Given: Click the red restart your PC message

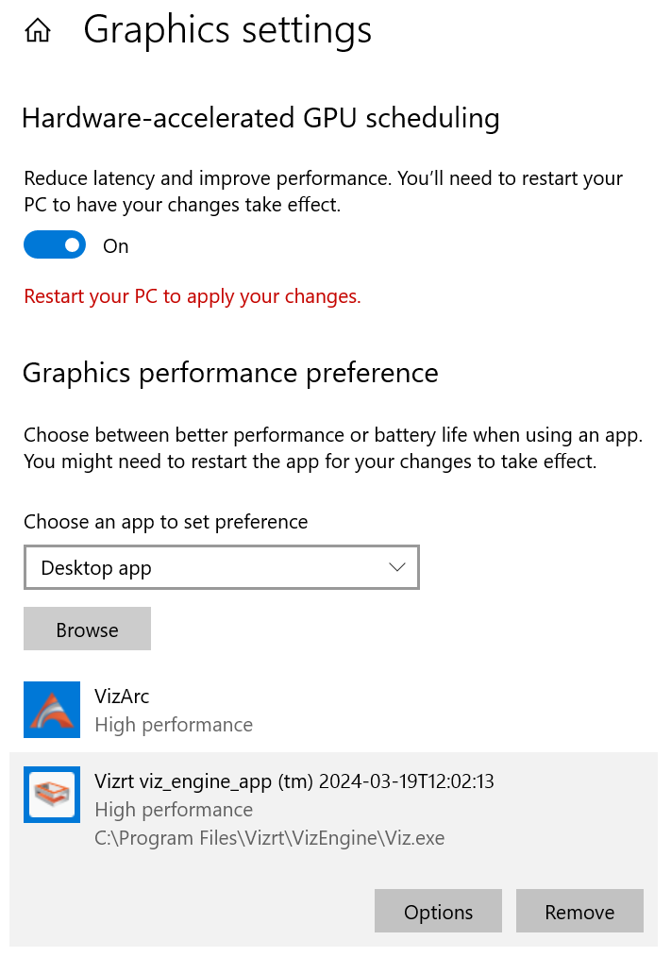Looking at the screenshot, I should (x=193, y=296).
